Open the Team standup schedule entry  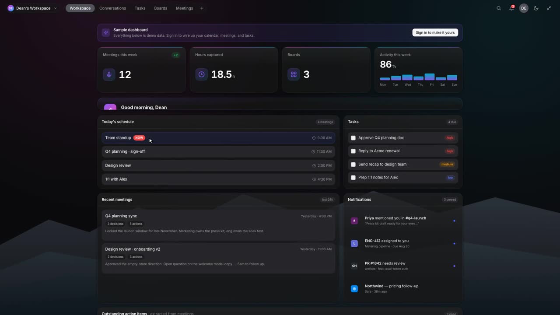(x=218, y=138)
